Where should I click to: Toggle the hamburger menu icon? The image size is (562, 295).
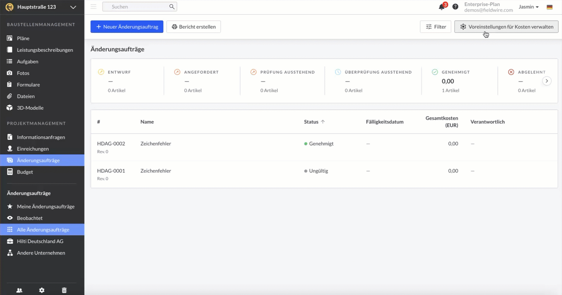coord(93,7)
